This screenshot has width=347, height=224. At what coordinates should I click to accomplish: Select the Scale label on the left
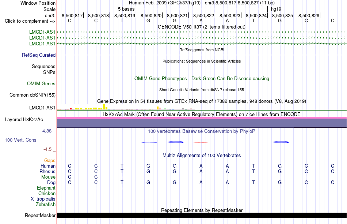coord(49,9)
